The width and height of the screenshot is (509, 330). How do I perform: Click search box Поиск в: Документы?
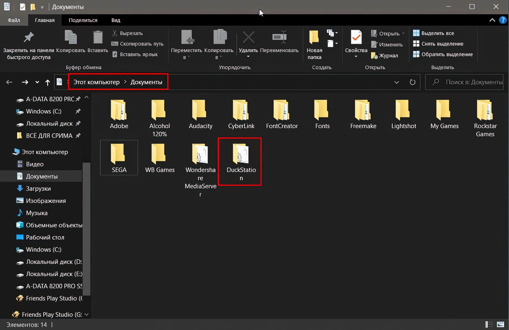(x=464, y=82)
